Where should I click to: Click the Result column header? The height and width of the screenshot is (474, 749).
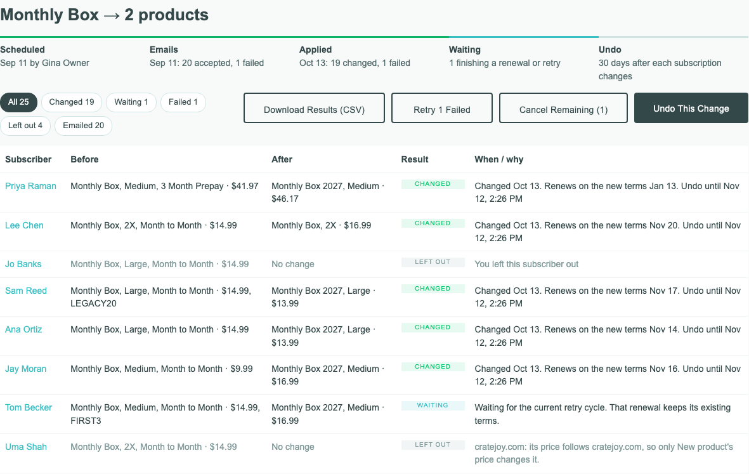point(415,160)
